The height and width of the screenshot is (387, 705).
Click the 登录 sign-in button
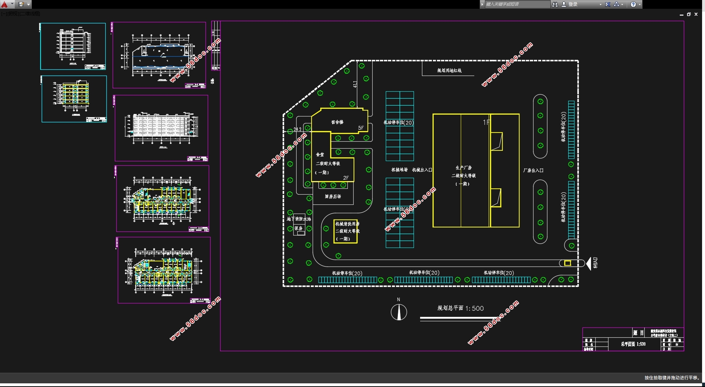point(573,4)
